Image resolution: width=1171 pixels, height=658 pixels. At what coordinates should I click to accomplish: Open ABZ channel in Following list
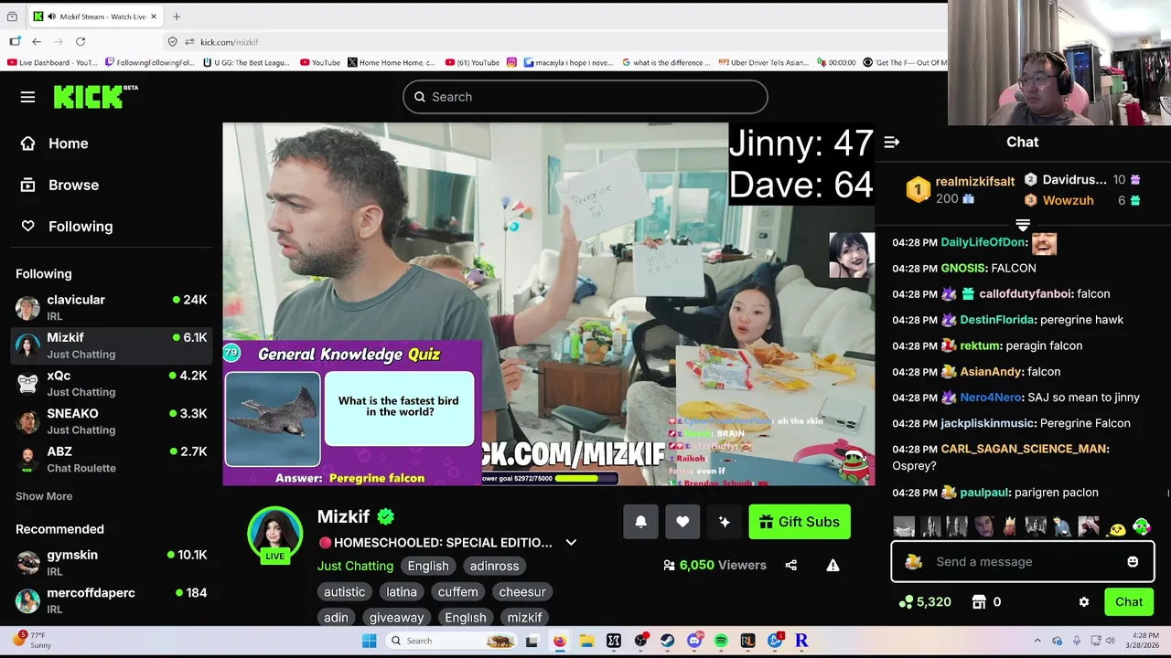tap(112, 460)
